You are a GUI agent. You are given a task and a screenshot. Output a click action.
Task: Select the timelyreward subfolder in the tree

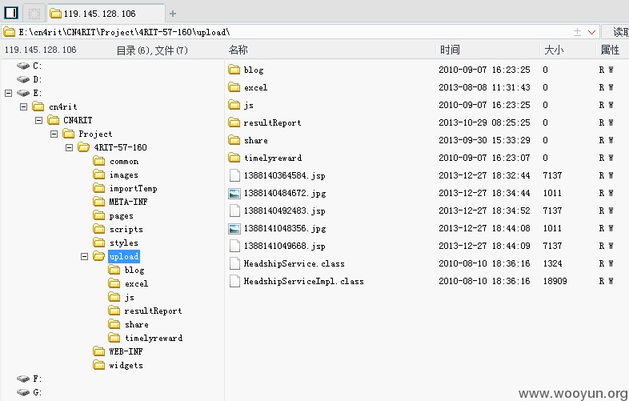pos(154,338)
